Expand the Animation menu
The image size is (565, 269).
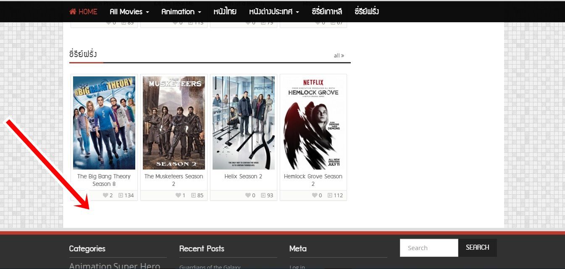[x=181, y=12]
